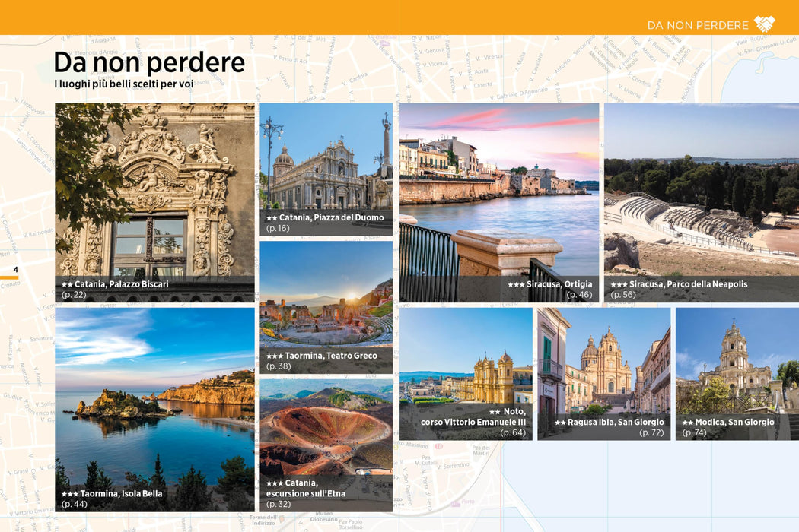Image resolution: width=799 pixels, height=532 pixels.
Task: Click the page reference '(p. 74)'
Action: pyautogui.click(x=695, y=432)
